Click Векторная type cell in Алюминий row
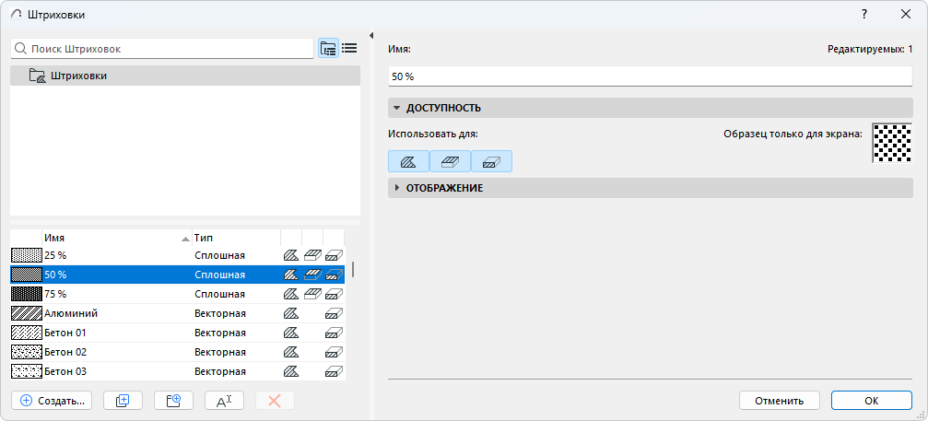The width and height of the screenshot is (928, 421). 220,313
